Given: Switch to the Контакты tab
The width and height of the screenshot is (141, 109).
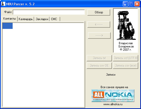Looking at the screenshot, I should click(10, 19).
